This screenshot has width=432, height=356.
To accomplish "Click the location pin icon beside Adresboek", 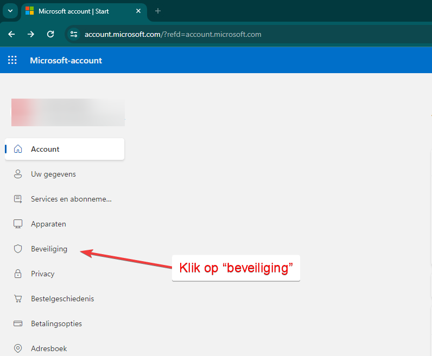I will 18,348.
